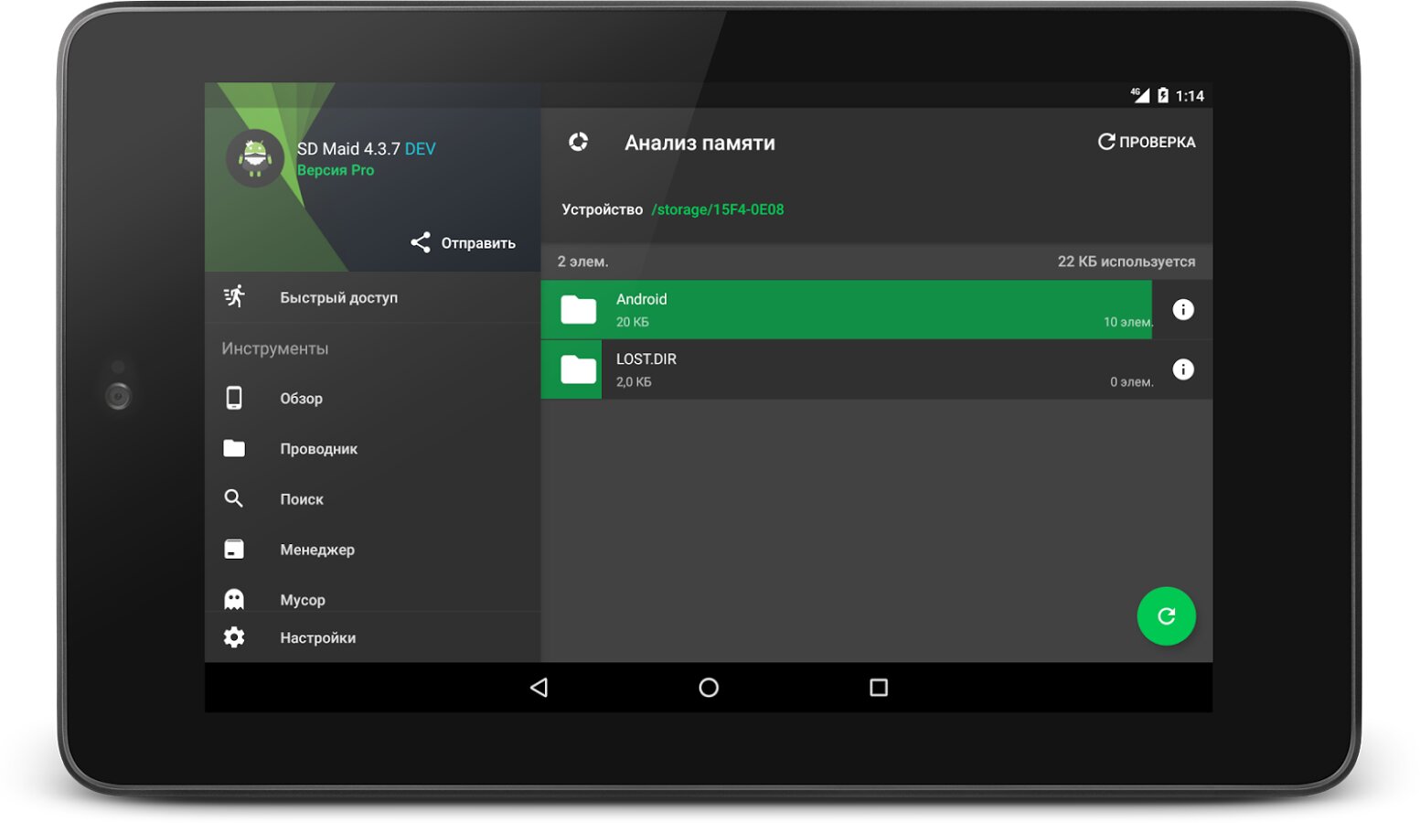Open Менеджер from the sidebar

tap(316, 550)
